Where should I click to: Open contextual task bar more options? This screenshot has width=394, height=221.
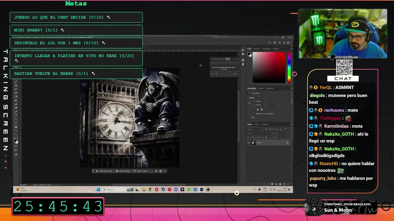[165, 171]
